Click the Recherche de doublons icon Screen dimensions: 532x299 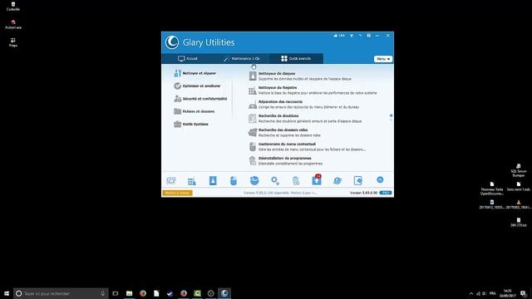pyautogui.click(x=253, y=118)
